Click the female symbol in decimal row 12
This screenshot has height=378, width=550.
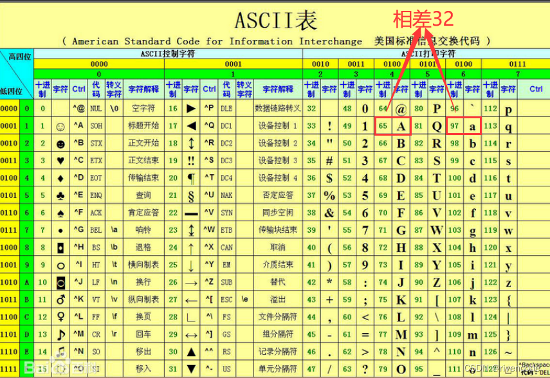(x=60, y=317)
